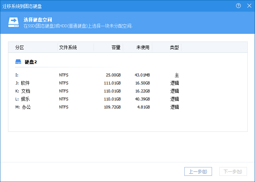Viewport: 255px width, 182px height.
Task: Select the 硬盘2 disk label
Action: pyautogui.click(x=31, y=62)
